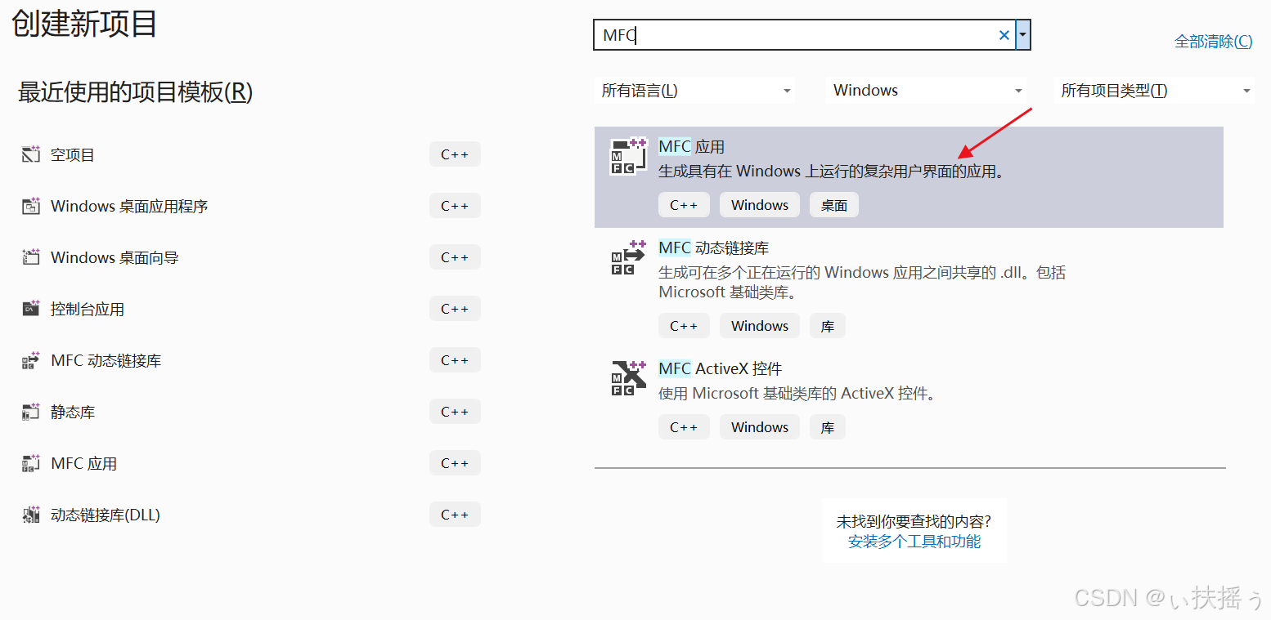1271x620 pixels.
Task: Select recent template Windows 桌面应用程序
Action: (x=249, y=206)
